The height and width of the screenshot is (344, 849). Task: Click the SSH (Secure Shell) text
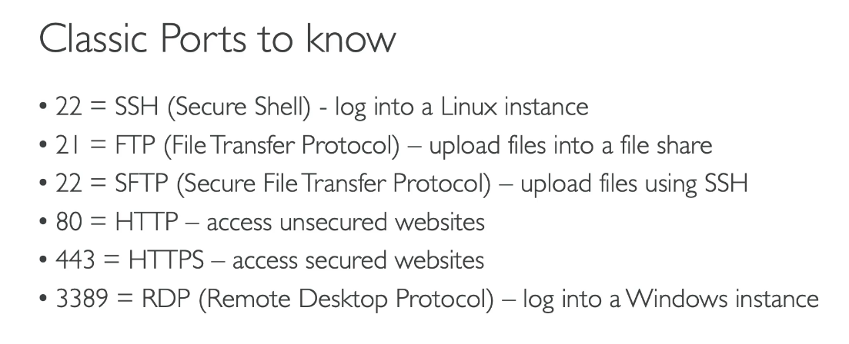click(x=212, y=106)
